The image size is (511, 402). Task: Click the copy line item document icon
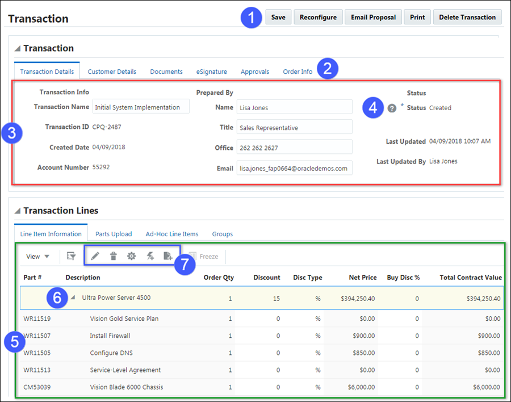tap(168, 256)
